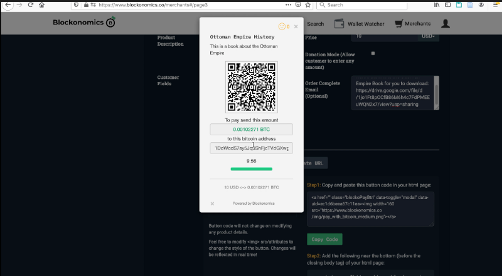Click the tracking protection shield icon
This screenshot has height=276, width=502.
76,5
